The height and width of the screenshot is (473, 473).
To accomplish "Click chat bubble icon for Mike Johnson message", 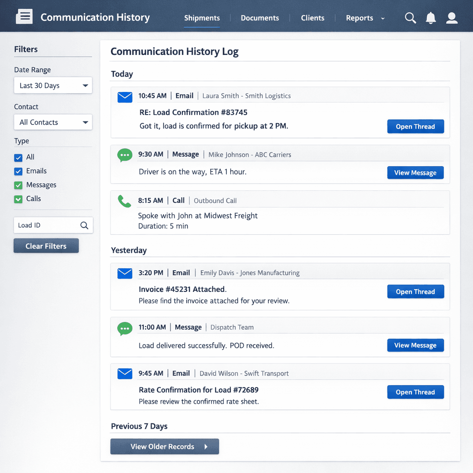I will coord(125,155).
